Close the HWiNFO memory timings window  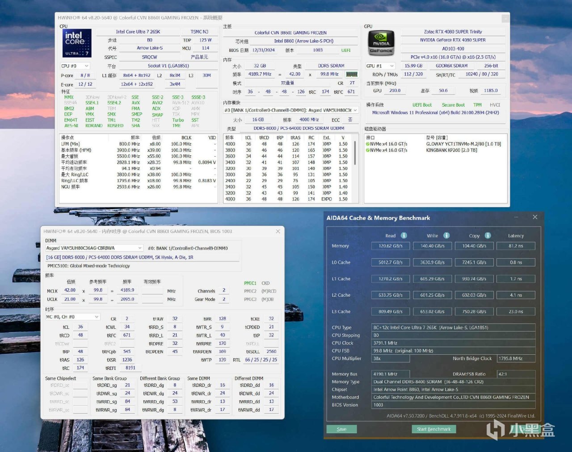278,231
